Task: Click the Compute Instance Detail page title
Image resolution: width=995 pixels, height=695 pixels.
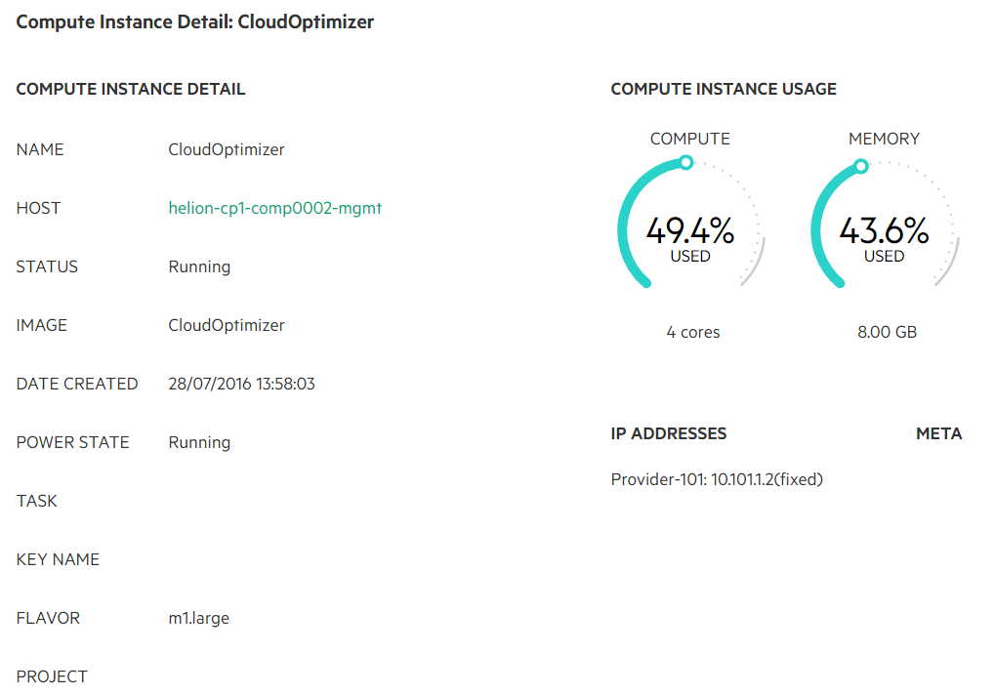Action: (x=195, y=22)
